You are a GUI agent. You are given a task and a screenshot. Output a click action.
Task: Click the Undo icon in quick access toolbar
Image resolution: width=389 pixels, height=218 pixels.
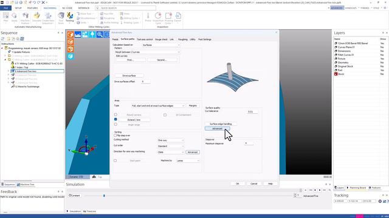point(34,2)
